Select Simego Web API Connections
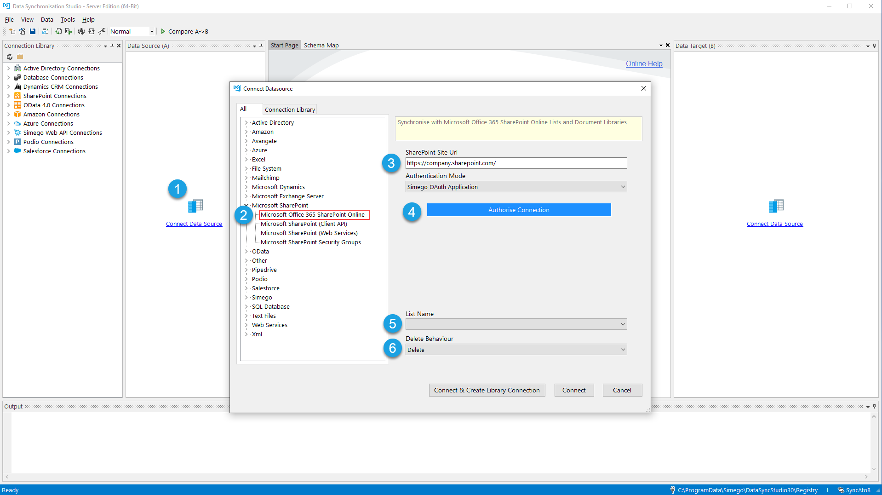The image size is (882, 495). tap(63, 132)
